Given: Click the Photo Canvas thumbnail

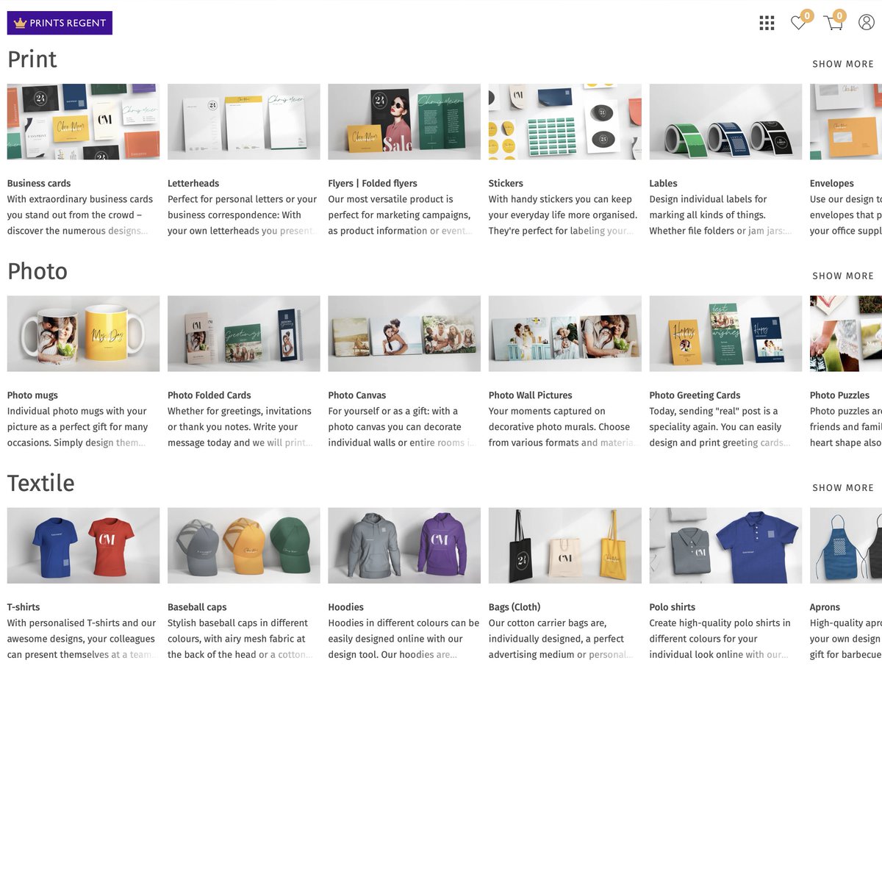Looking at the screenshot, I should [x=404, y=333].
